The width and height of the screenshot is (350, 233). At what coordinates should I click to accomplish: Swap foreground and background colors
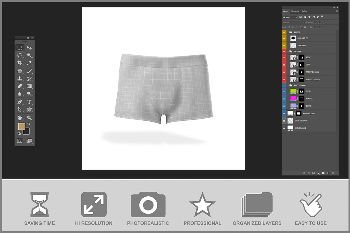point(29,124)
